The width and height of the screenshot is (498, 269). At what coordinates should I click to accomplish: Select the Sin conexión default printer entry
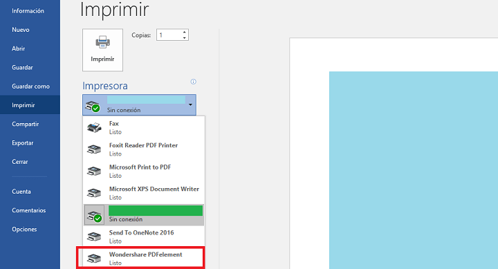pyautogui.click(x=144, y=215)
